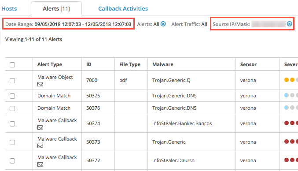298x171 pixels.
Task: Click severity dots for alert 50376
Action: [x=291, y=108]
